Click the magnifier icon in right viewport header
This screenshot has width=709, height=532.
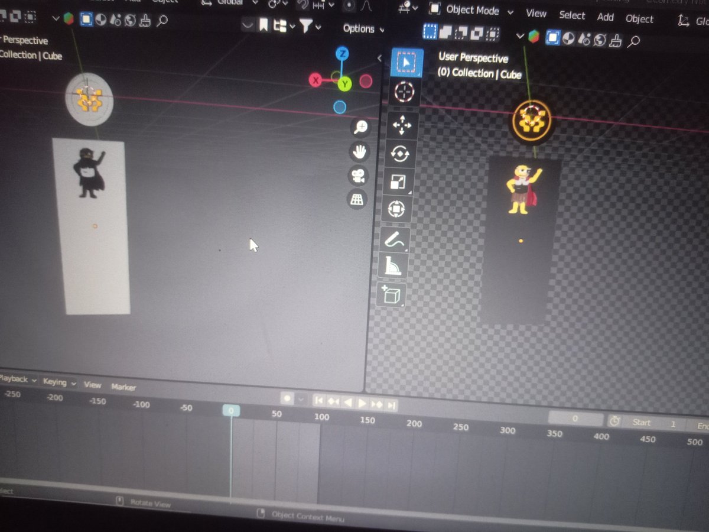pos(633,41)
